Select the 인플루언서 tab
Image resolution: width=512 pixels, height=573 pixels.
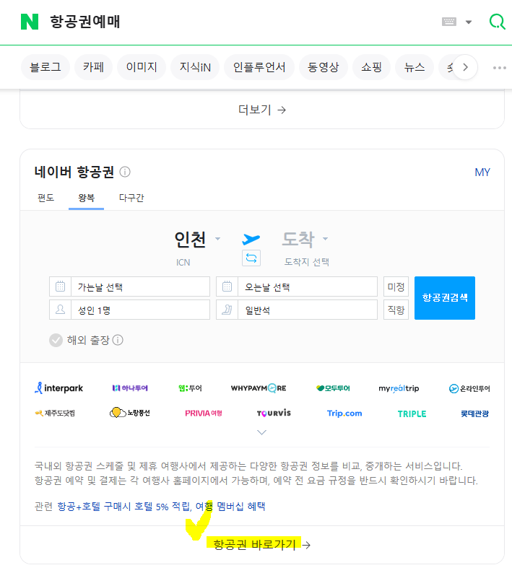[x=259, y=67]
